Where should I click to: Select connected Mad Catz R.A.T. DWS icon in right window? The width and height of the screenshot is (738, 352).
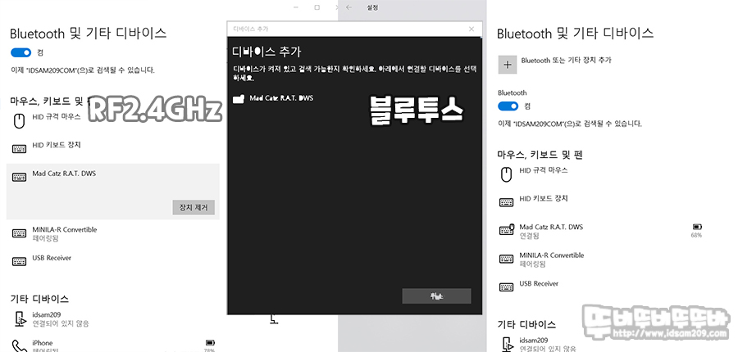point(507,230)
